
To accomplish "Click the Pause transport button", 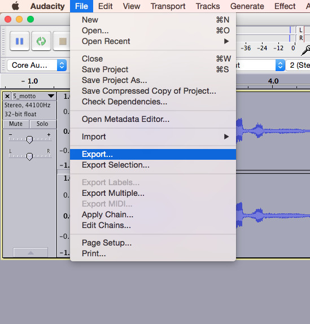I will click(20, 41).
